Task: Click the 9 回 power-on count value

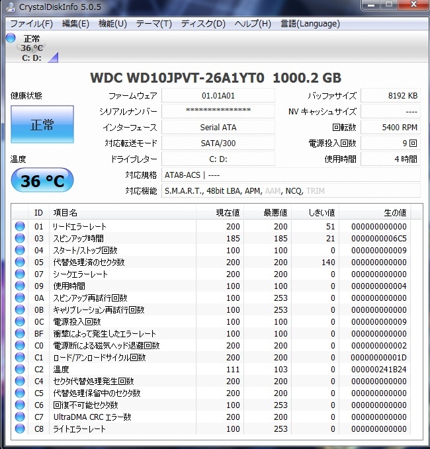Action: point(390,143)
